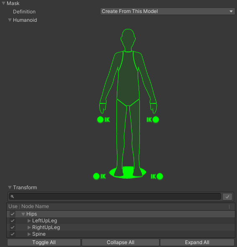Image resolution: width=237 pixels, height=247 pixels.
Task: Uncheck the Hips Use checkbox
Action: click(13, 214)
